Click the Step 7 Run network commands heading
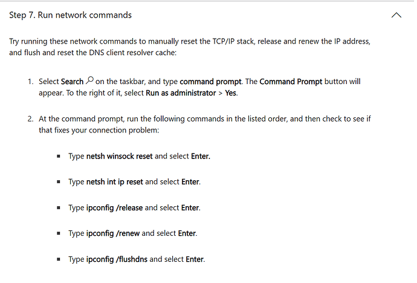The height and width of the screenshot is (283, 417). 70,15
